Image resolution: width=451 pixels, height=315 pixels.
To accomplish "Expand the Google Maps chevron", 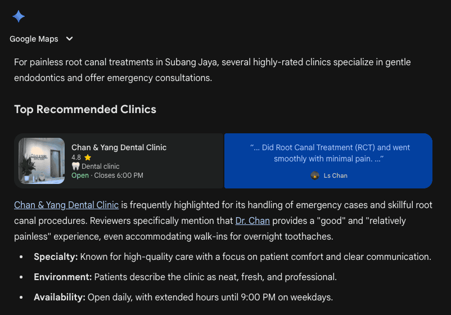I will [69, 39].
